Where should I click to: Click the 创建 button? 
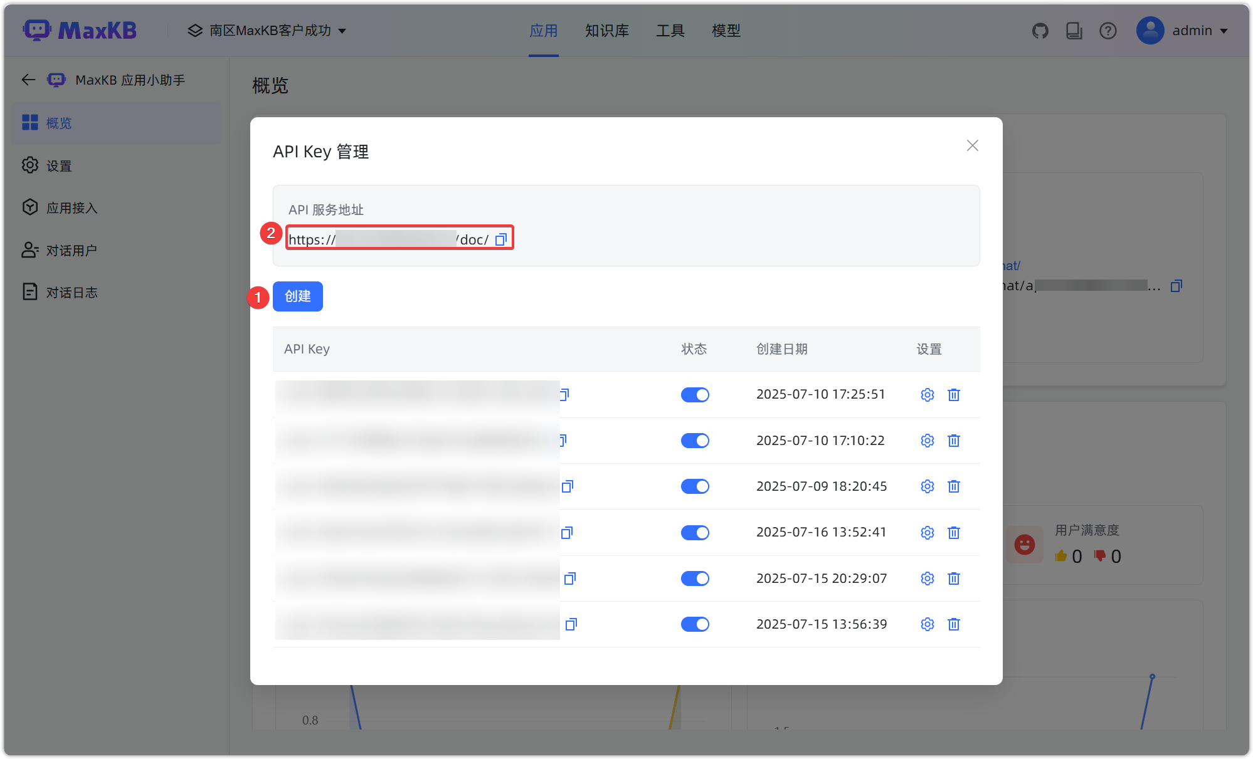point(297,296)
